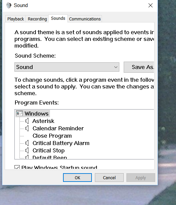Click the Sound speaker icon in the title bar

[9, 5]
